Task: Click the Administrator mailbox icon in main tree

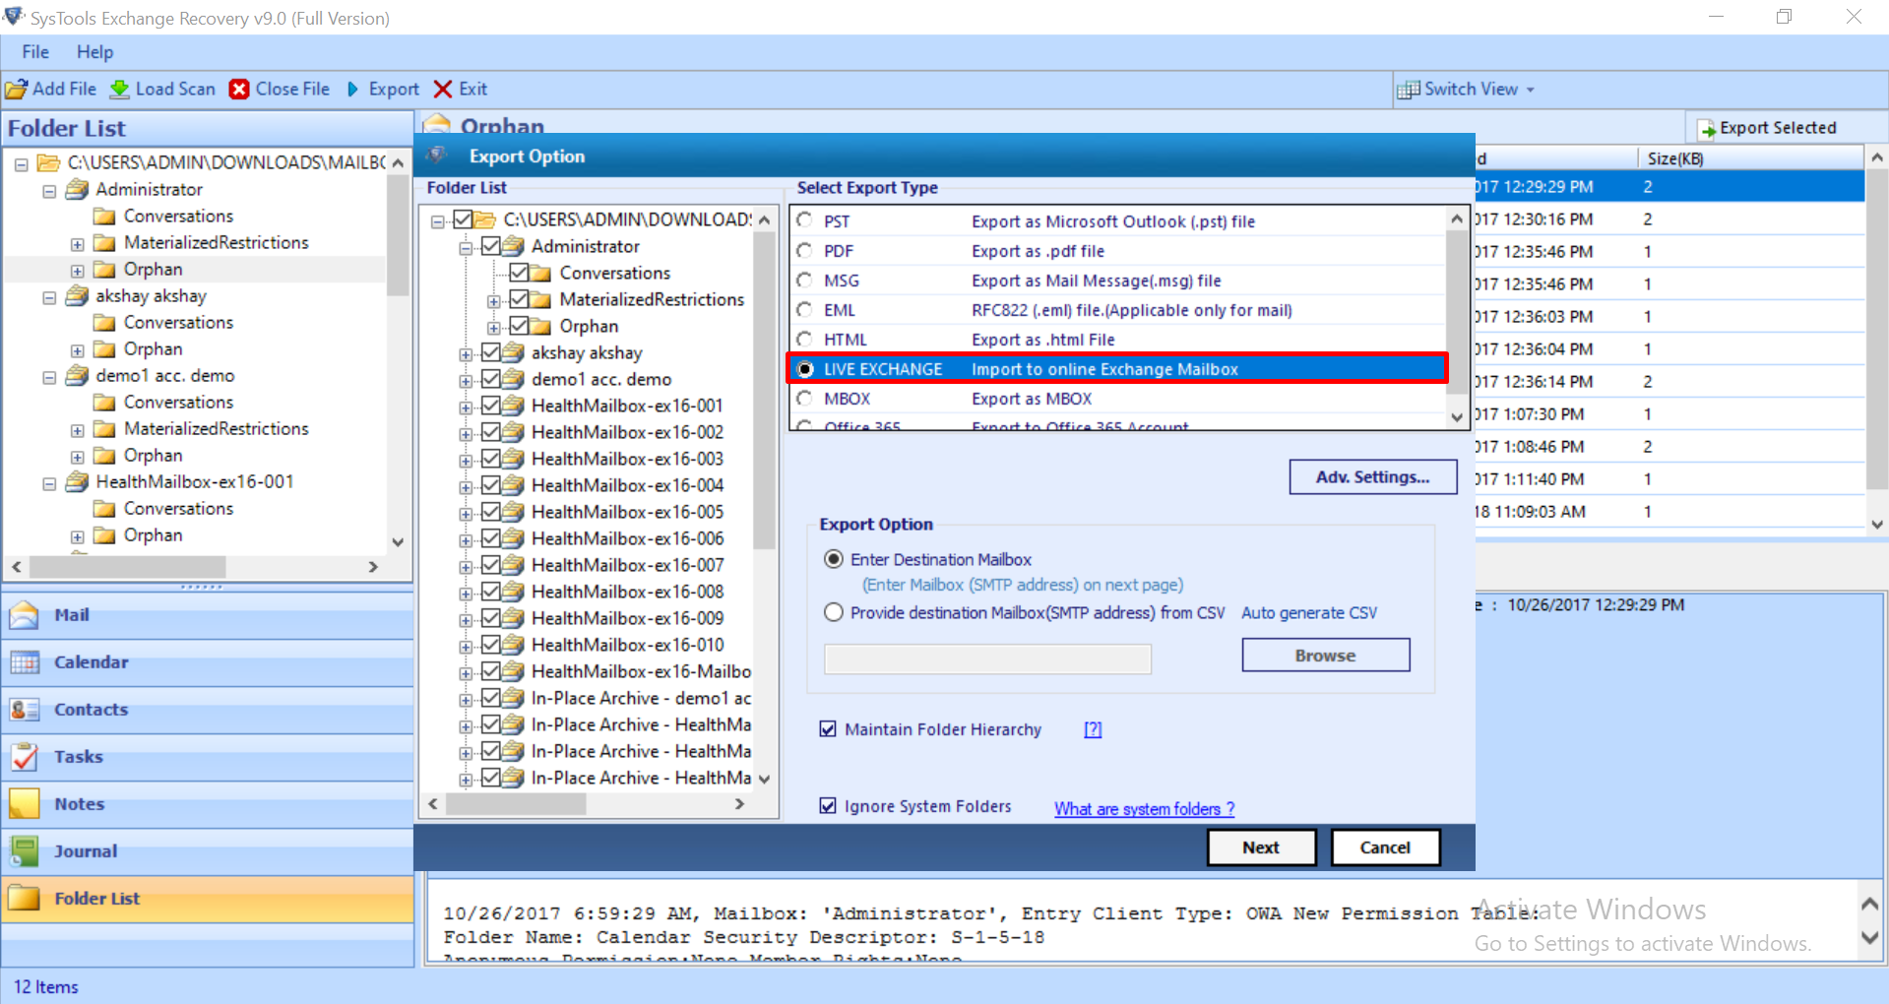Action: pyautogui.click(x=77, y=189)
